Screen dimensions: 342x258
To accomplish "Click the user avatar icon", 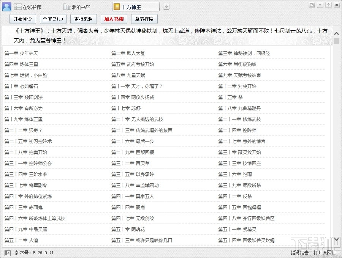I will [x=6, y=6].
